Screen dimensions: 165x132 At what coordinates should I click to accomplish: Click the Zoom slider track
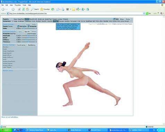[28, 28]
